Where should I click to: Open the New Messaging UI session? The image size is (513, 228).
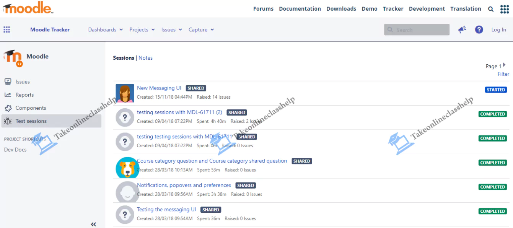(x=159, y=88)
